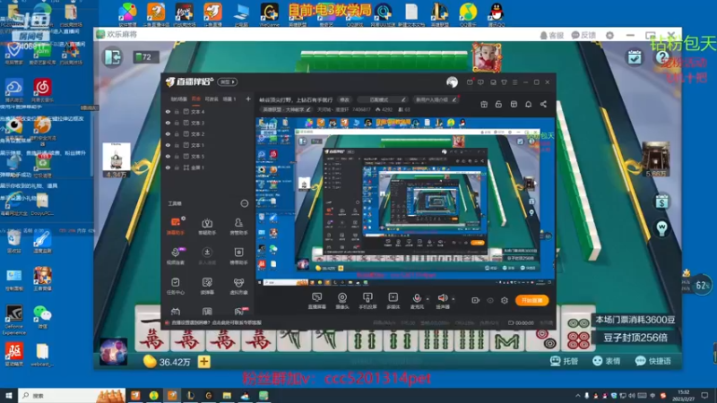The image size is (717, 403).
Task: Toggle preview eye icon near settings
Action: (489, 300)
